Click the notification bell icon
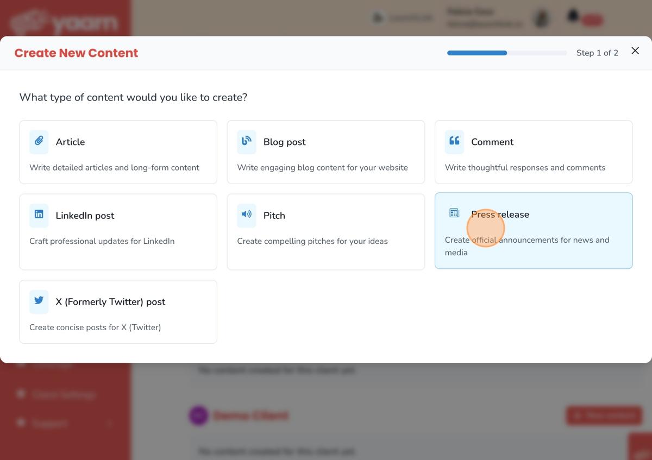This screenshot has width=652, height=460. pos(573,17)
